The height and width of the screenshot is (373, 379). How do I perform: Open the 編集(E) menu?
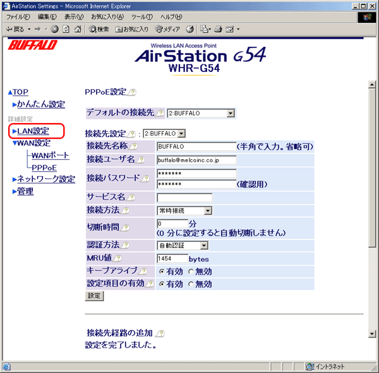pyautogui.click(x=47, y=16)
